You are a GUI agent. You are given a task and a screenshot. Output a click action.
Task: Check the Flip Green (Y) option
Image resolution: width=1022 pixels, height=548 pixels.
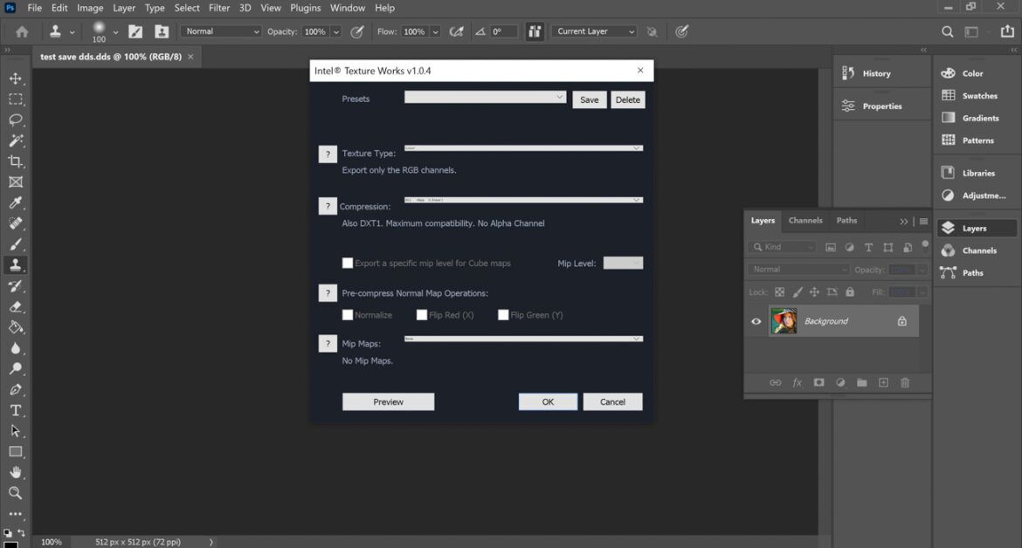tap(503, 314)
